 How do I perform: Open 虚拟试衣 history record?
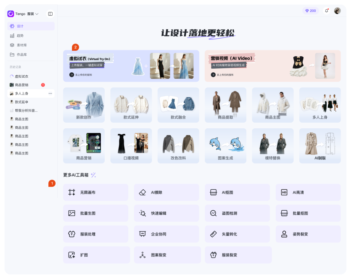[31, 76]
